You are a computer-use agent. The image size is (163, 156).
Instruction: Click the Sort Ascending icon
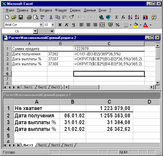point(130,17)
